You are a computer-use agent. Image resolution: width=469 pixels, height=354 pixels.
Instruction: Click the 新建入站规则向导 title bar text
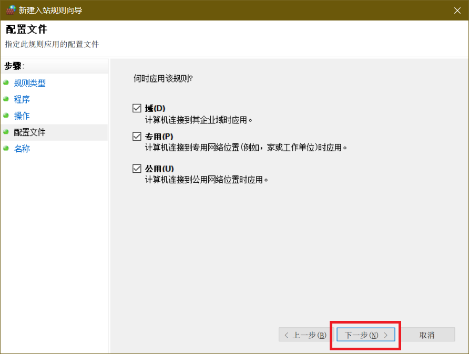coord(50,10)
